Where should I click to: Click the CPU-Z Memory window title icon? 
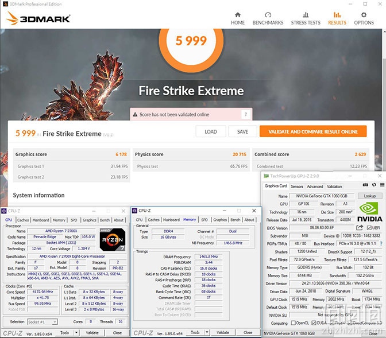tap(134, 211)
